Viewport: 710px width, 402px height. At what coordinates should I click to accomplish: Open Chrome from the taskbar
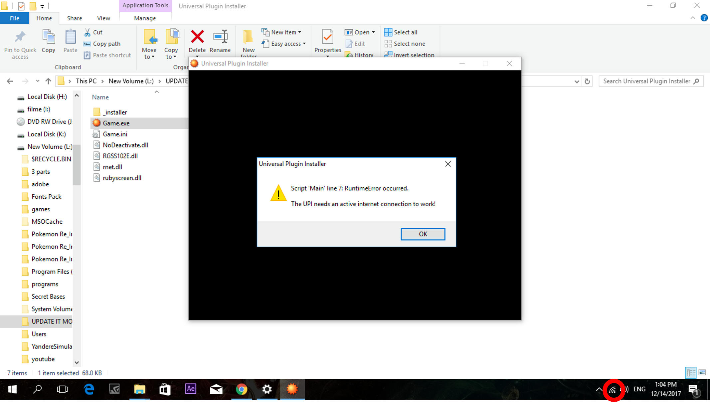pos(242,389)
